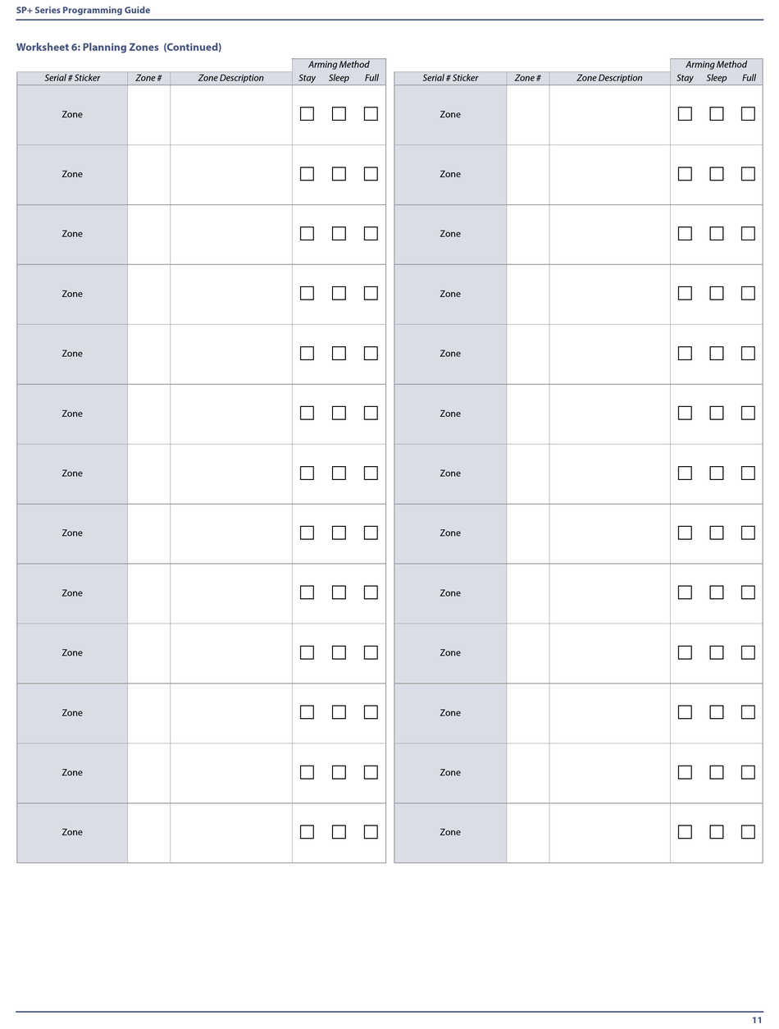Check Stay box in last right-table row
Screen dimensions: 779x1029
(x=685, y=832)
